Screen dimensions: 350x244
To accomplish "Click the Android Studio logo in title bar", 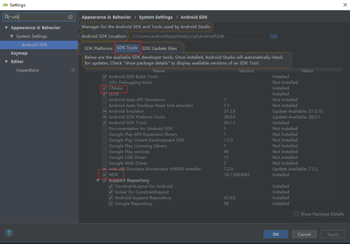I will (5, 5).
